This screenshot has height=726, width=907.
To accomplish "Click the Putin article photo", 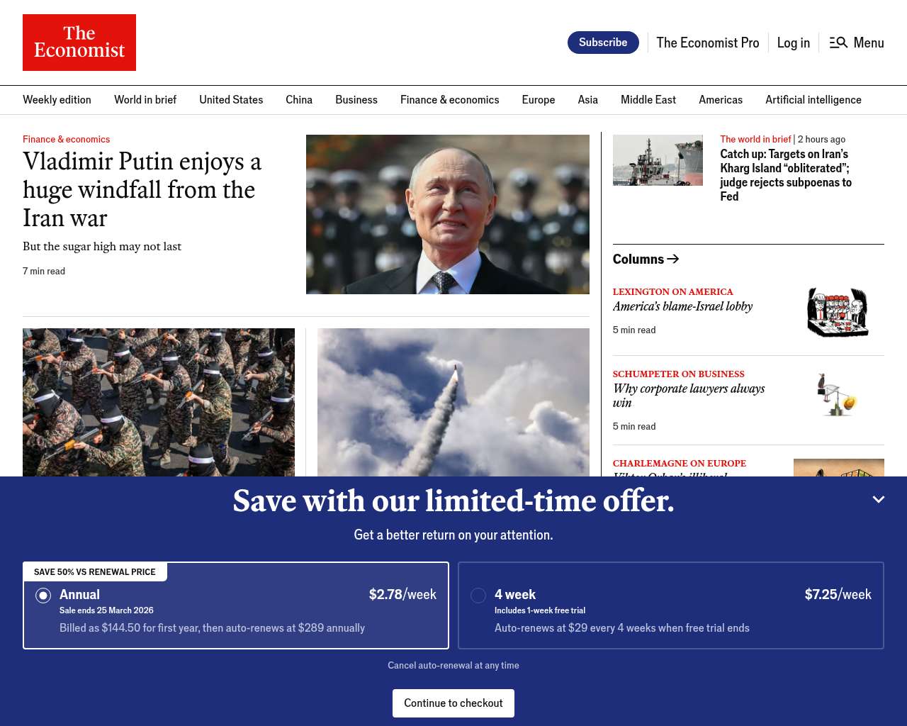I will click(x=448, y=214).
